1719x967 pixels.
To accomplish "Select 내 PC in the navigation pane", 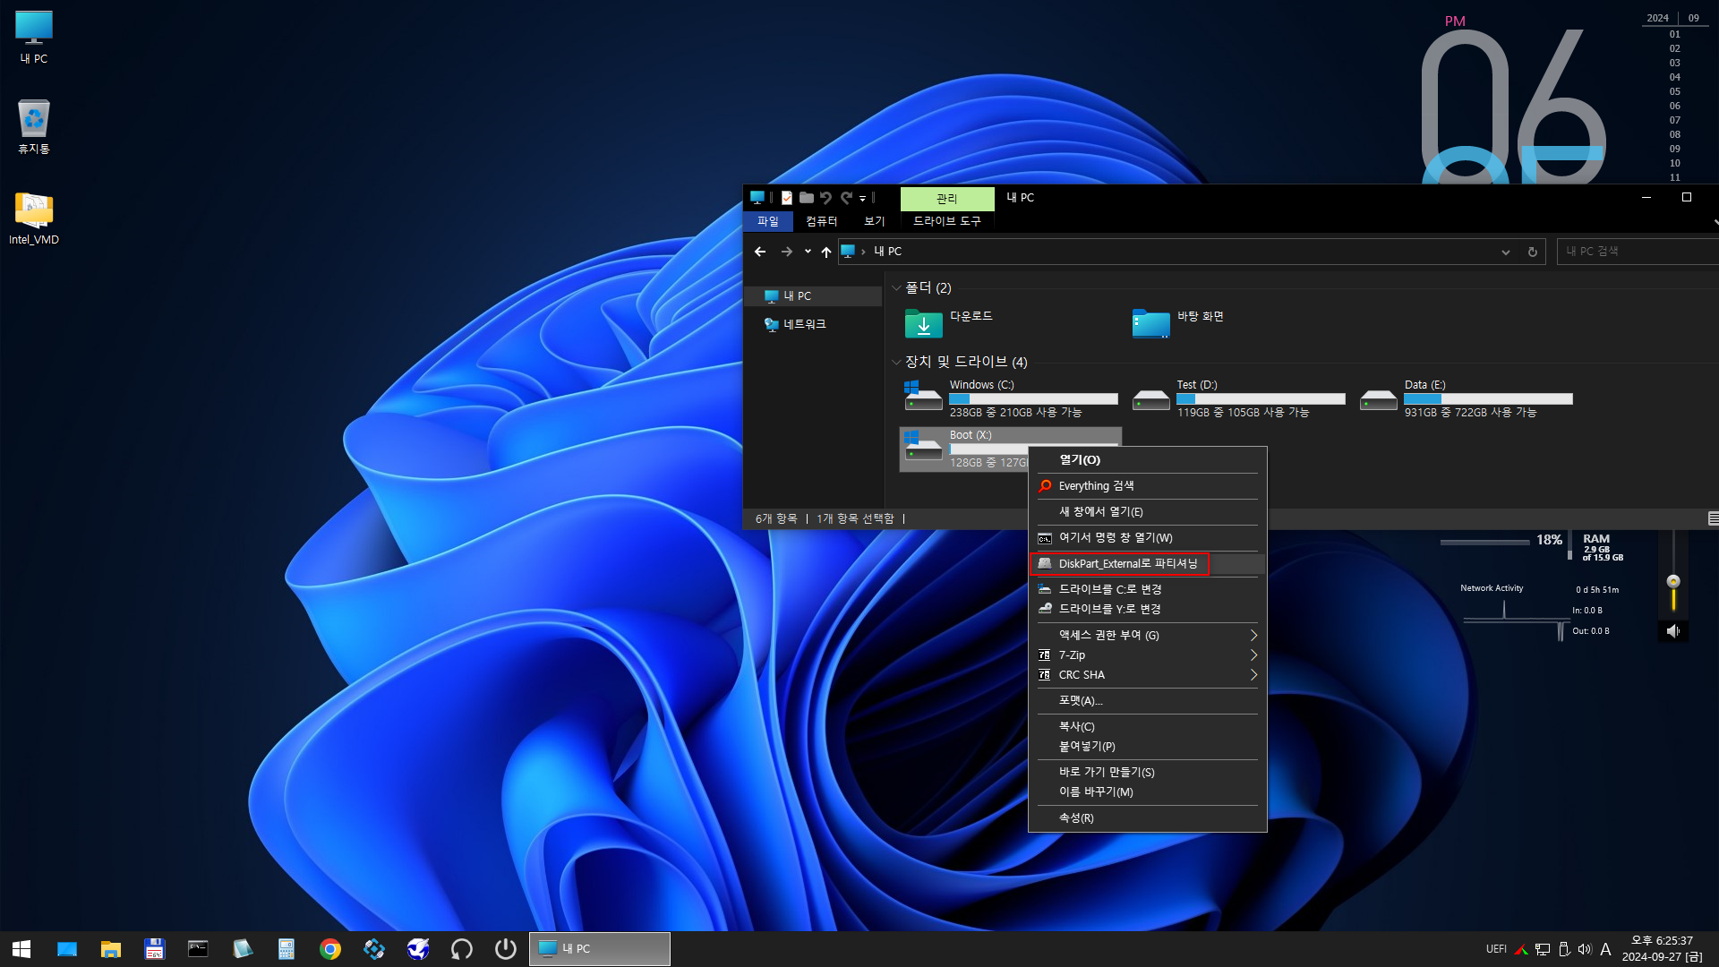I will click(x=813, y=296).
